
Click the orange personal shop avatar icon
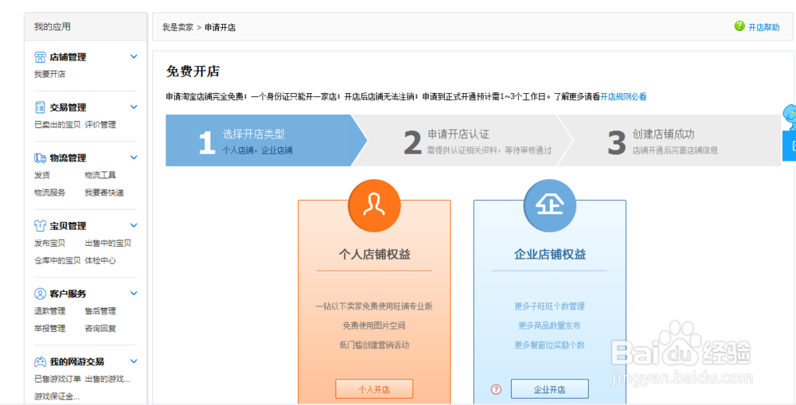374,205
